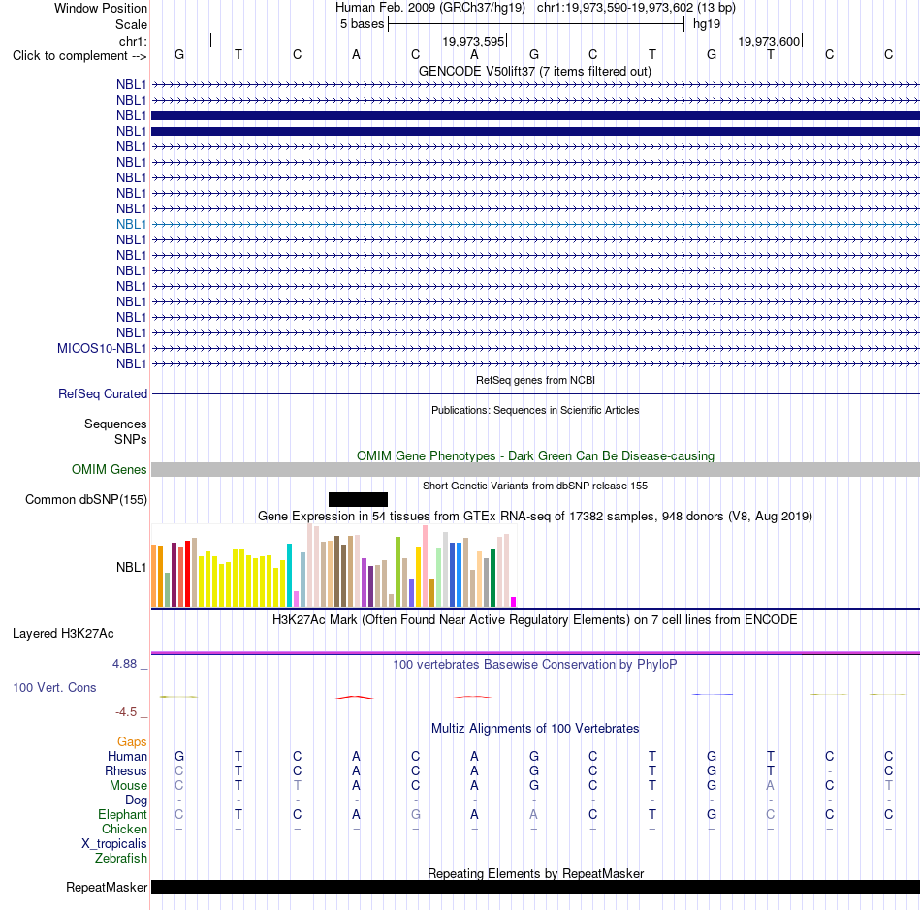Click the Layered H3K27Ac track label
Screen dimensions: 921x910
coord(63,634)
